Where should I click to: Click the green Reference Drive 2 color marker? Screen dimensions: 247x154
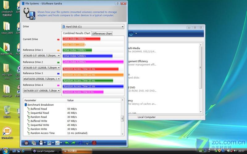pyautogui.click(x=58, y=63)
